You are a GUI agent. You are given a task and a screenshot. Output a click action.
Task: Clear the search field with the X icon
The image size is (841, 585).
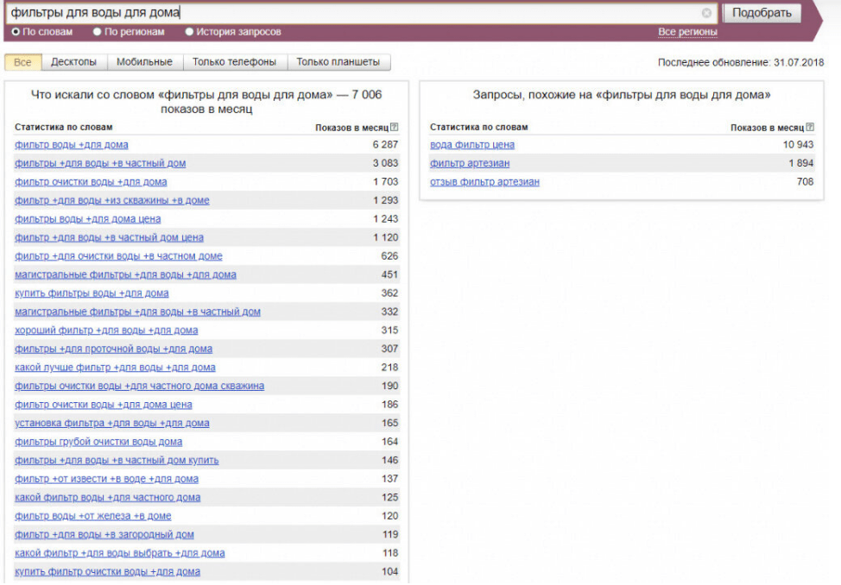coord(706,13)
